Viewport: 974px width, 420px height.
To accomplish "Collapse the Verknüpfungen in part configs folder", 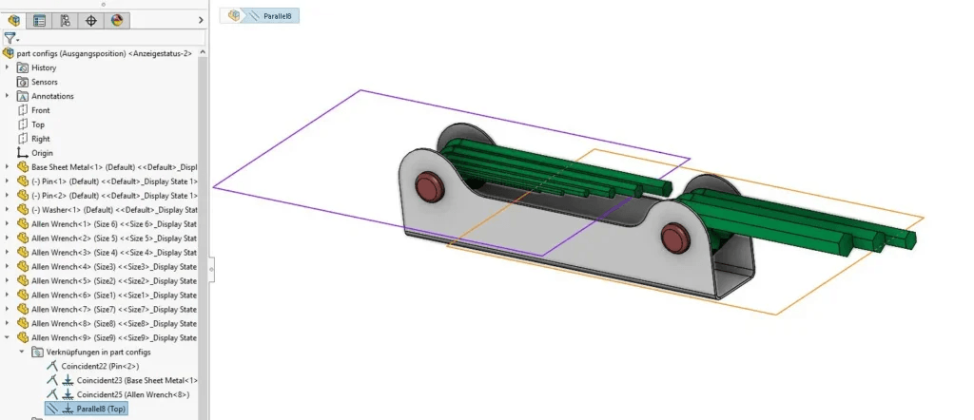I will tap(21, 352).
